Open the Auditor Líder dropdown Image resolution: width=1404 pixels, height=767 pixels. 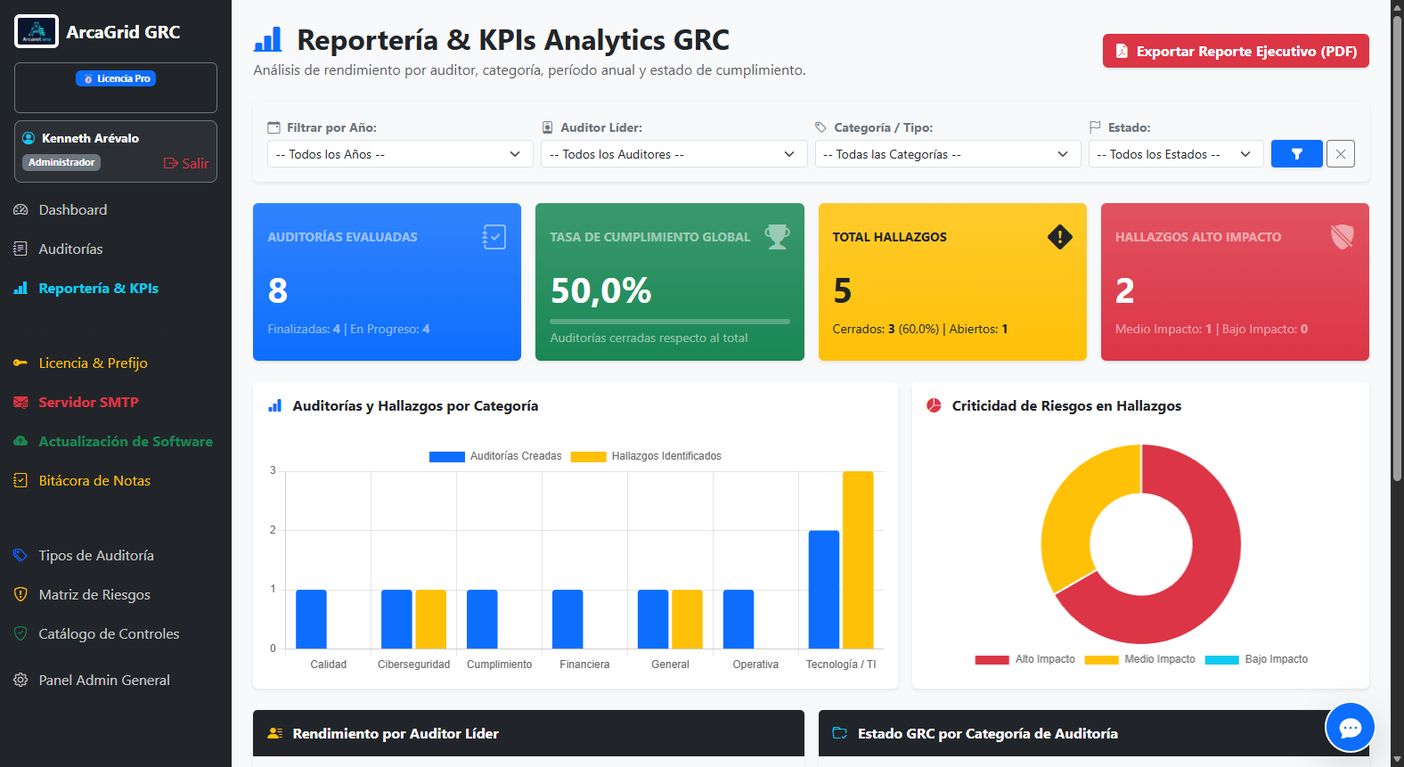click(x=673, y=154)
